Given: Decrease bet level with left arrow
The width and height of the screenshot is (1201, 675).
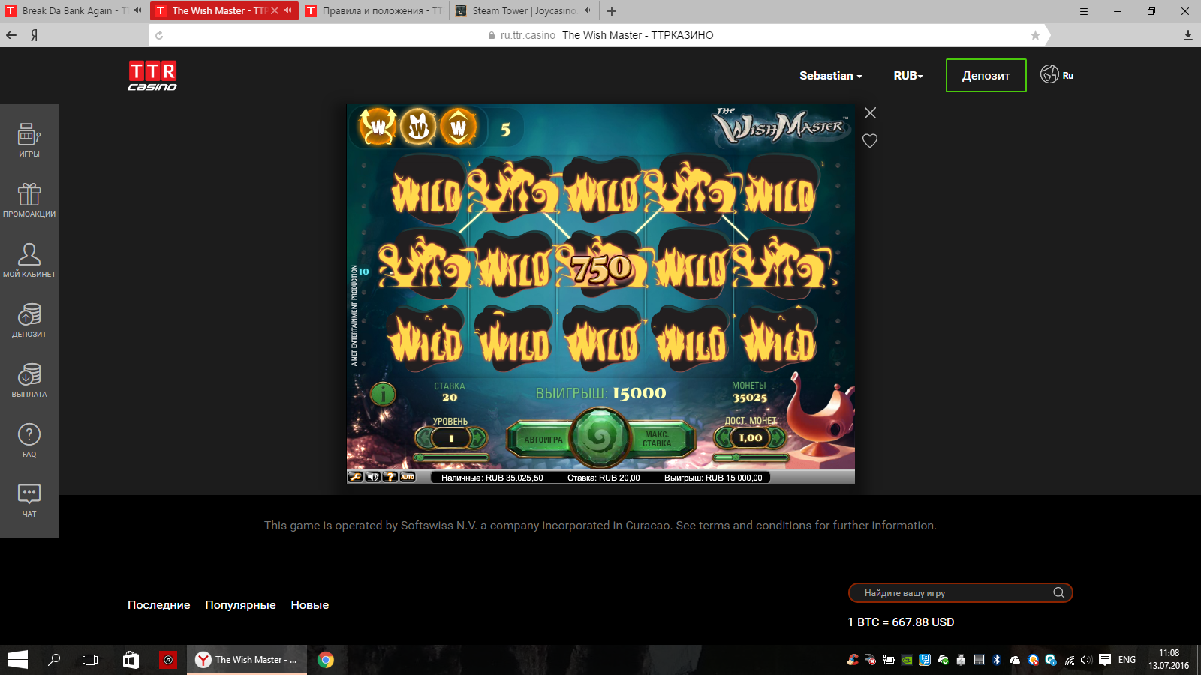Looking at the screenshot, I should point(424,437).
